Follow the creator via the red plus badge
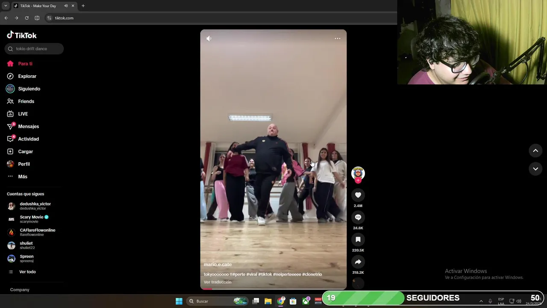 coord(358,181)
